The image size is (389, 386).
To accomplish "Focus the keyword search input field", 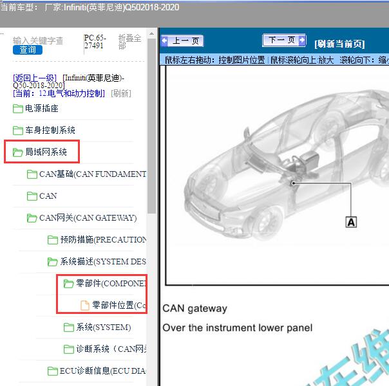I will click(x=38, y=41).
